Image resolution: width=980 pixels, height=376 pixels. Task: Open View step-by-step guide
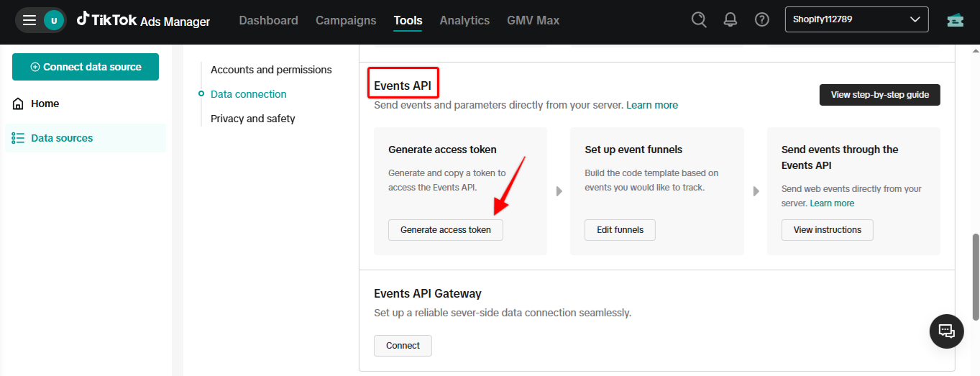click(x=879, y=95)
